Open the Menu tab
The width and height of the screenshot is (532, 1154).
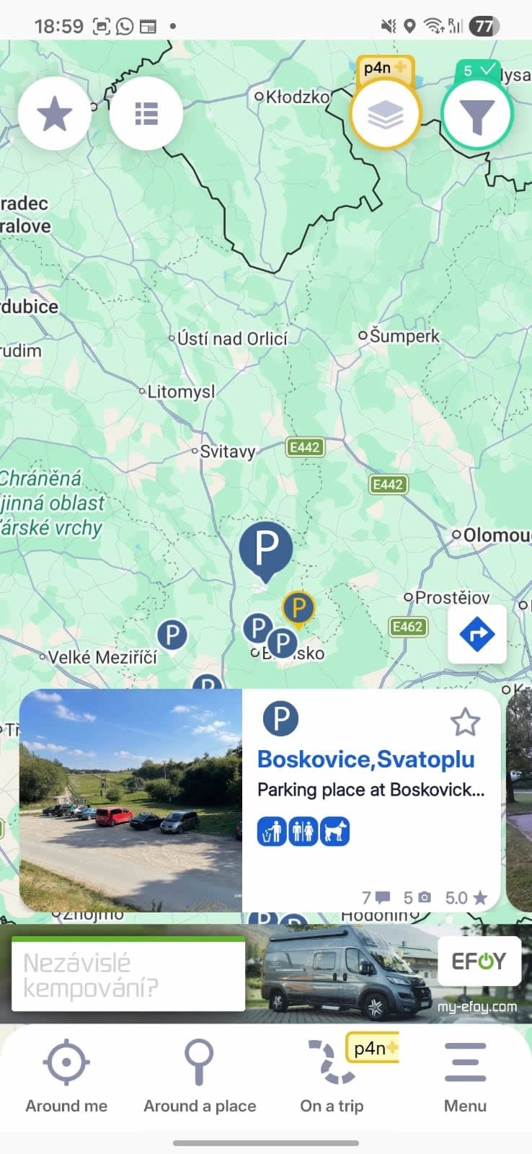pyautogui.click(x=465, y=1076)
